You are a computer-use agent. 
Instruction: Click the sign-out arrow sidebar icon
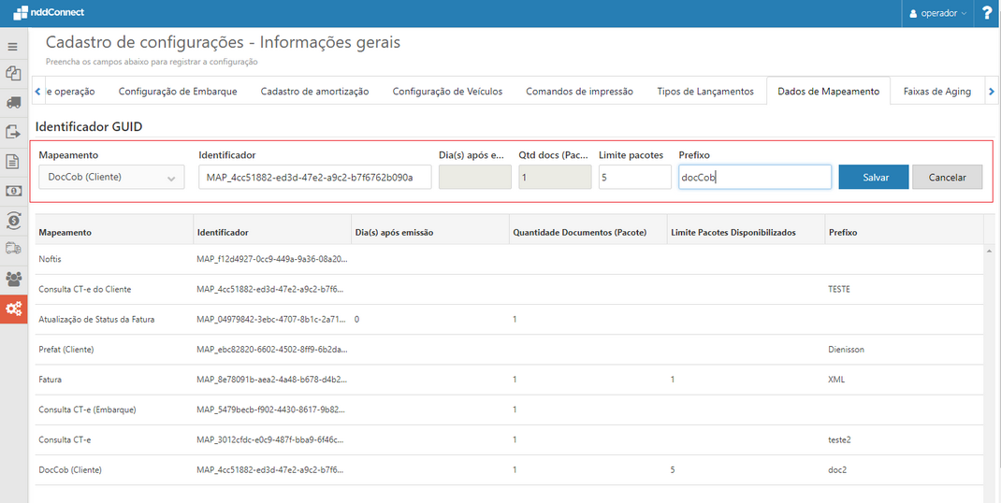(13, 132)
